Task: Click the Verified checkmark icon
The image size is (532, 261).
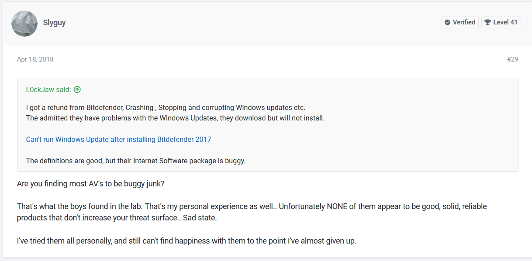Action: pyautogui.click(x=447, y=22)
